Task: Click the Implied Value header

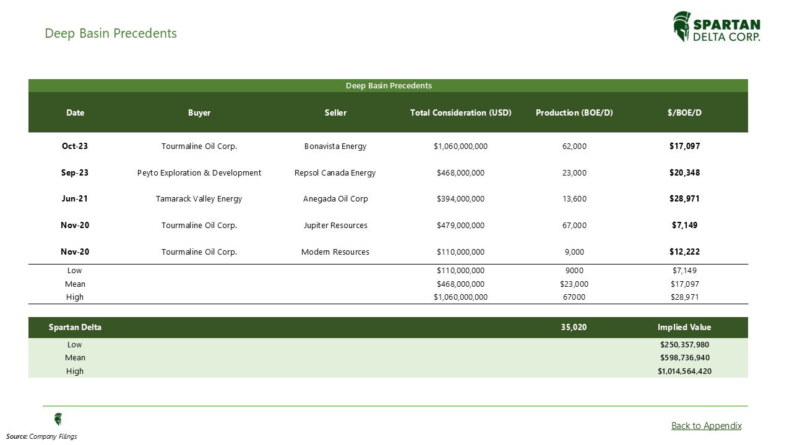Action: [x=684, y=328]
